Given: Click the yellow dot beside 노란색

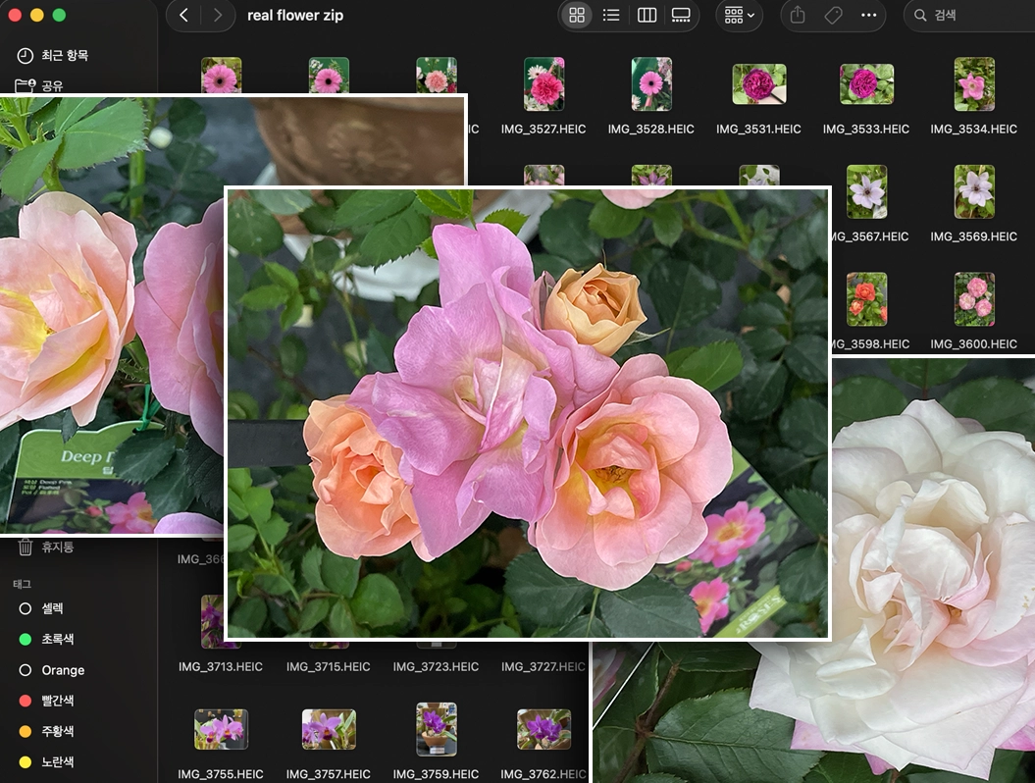Looking at the screenshot, I should click(26, 761).
